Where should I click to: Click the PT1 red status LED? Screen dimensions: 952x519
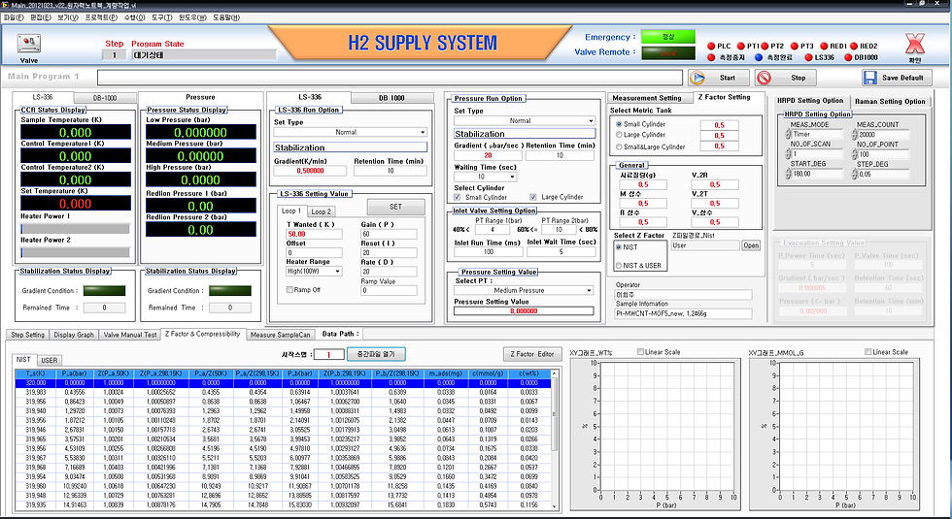tap(740, 47)
